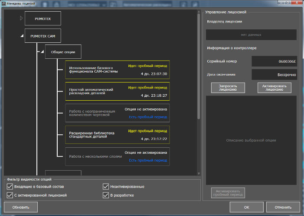Click Запросить лицензию button

pos(228,88)
